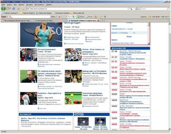Viewport: 171px width, 134px height.
Task: Open the address bar history dropdown
Action: pos(134,9)
